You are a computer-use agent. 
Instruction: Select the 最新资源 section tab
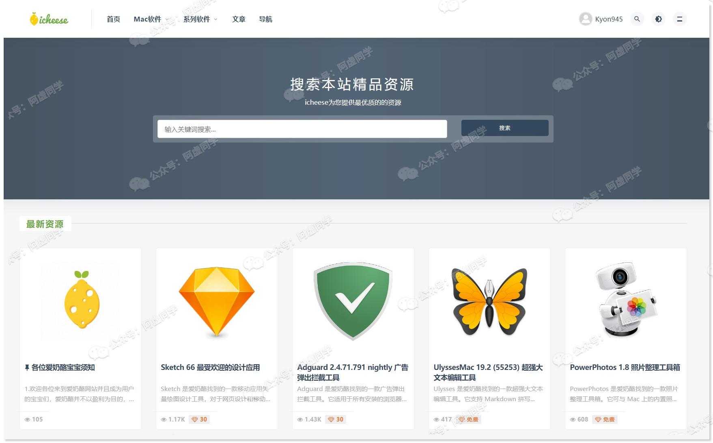click(45, 224)
